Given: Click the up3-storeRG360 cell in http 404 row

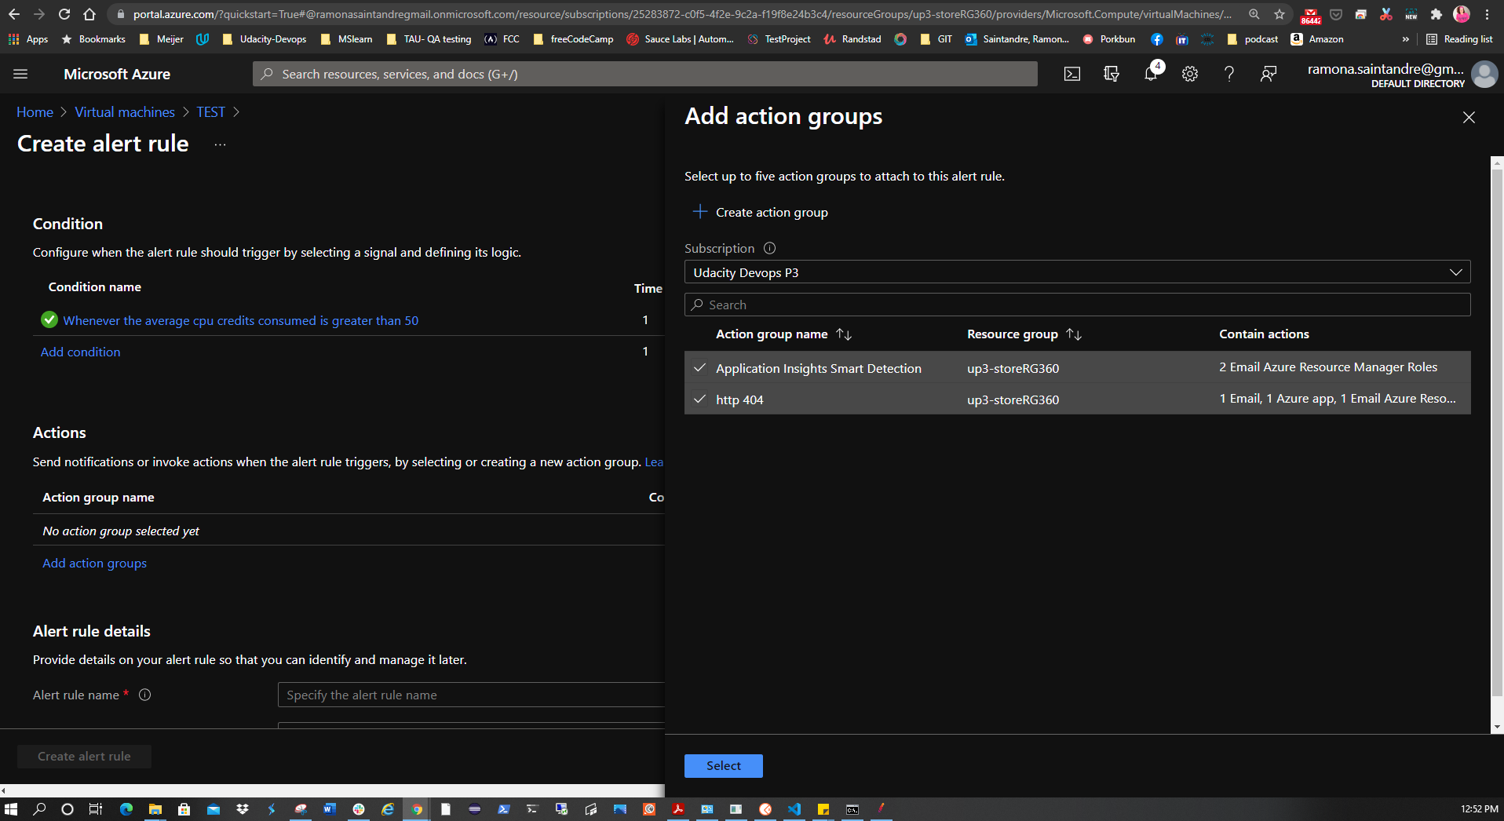Looking at the screenshot, I should coord(1013,400).
